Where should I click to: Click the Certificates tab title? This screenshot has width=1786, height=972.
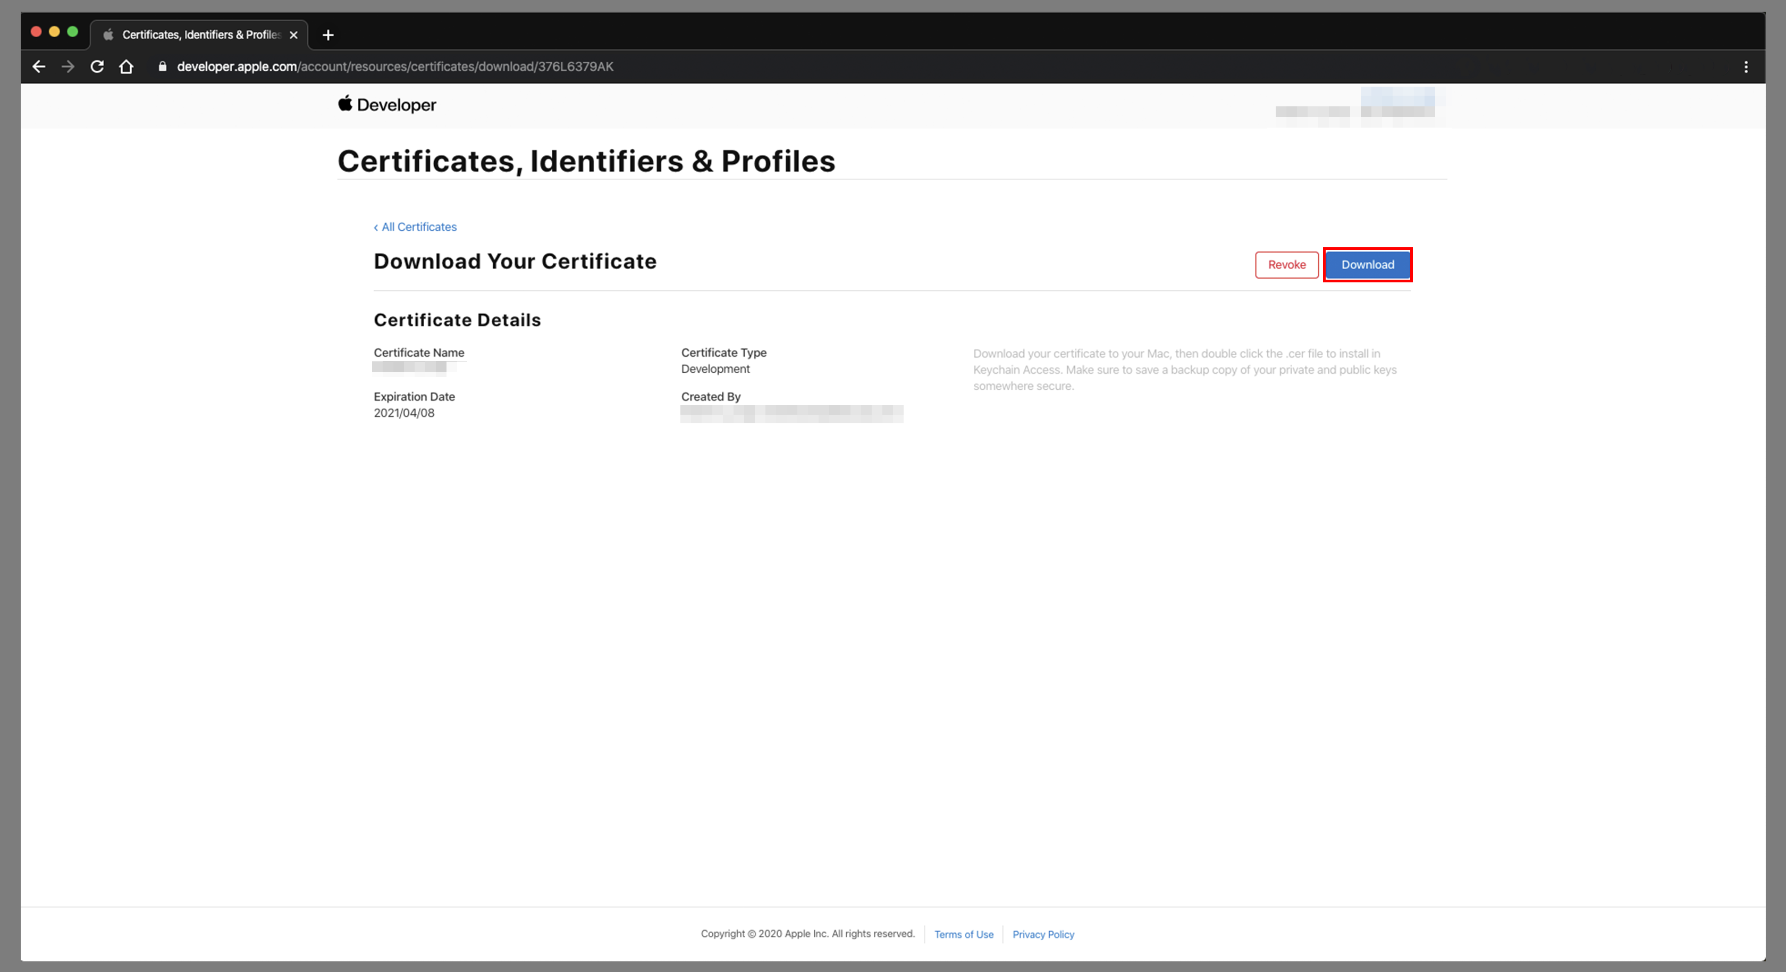tap(204, 33)
